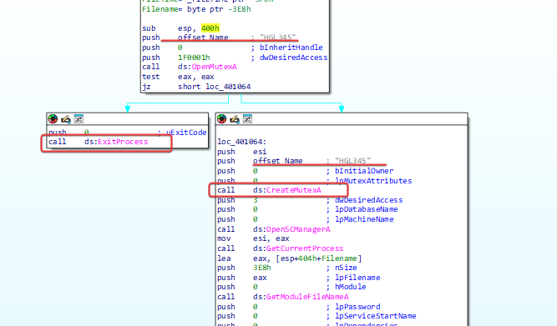The height and width of the screenshot is (326, 557).
Task: Click the edit pencil icon in the loc_401064 node
Action: (x=235, y=119)
